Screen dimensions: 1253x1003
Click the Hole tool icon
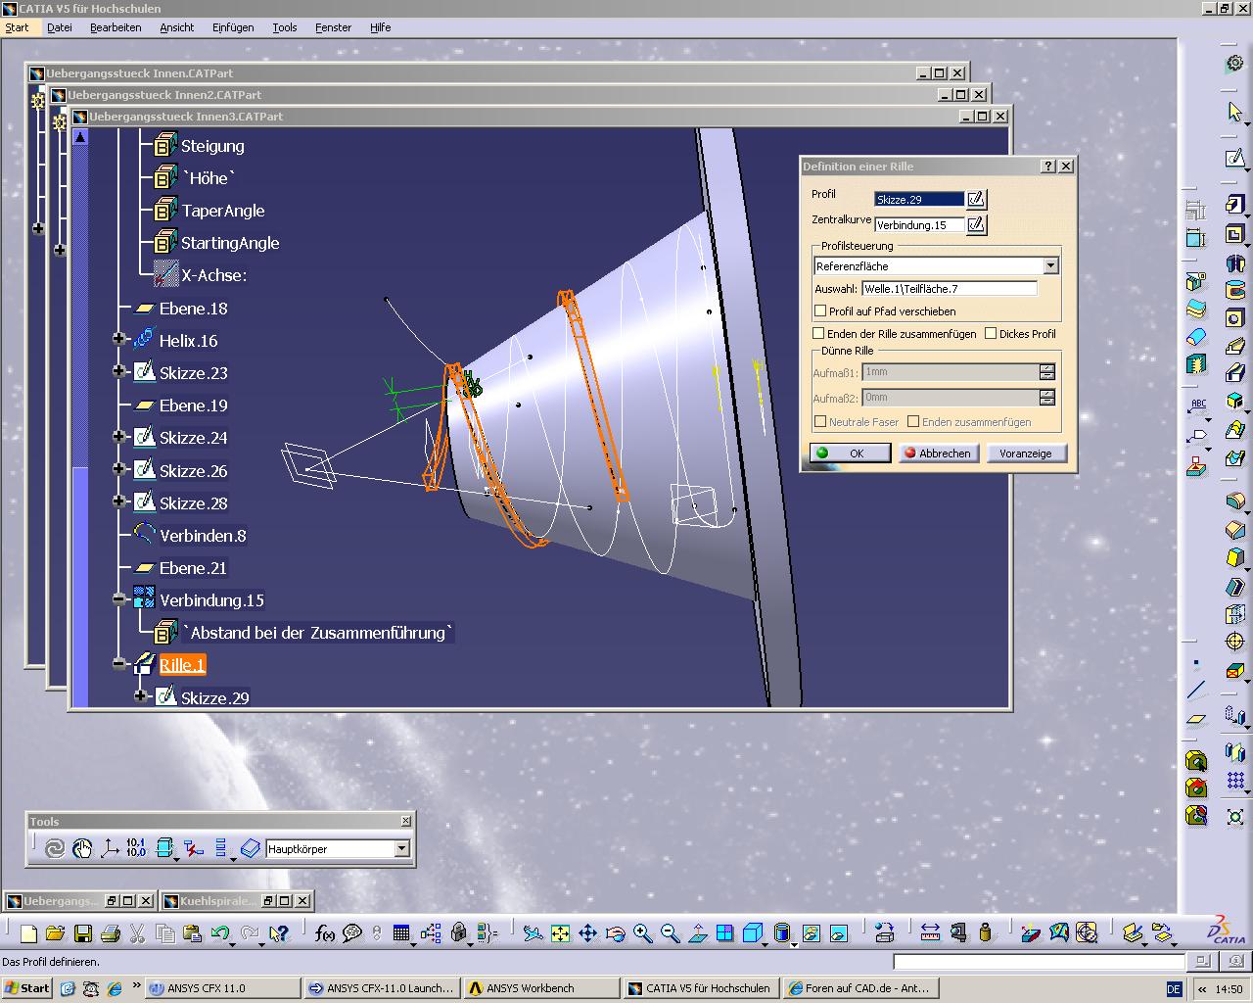pyautogui.click(x=1234, y=318)
